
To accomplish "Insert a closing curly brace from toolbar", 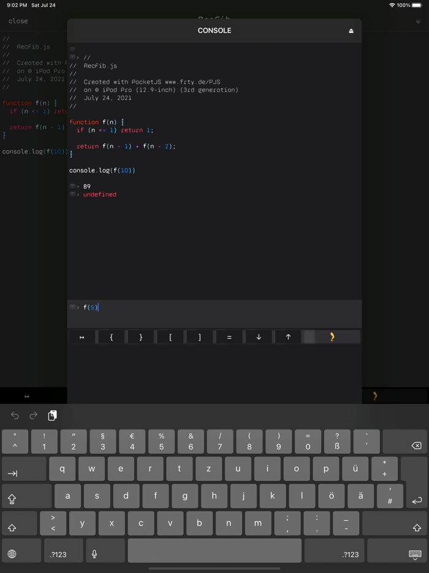I will (x=141, y=337).
